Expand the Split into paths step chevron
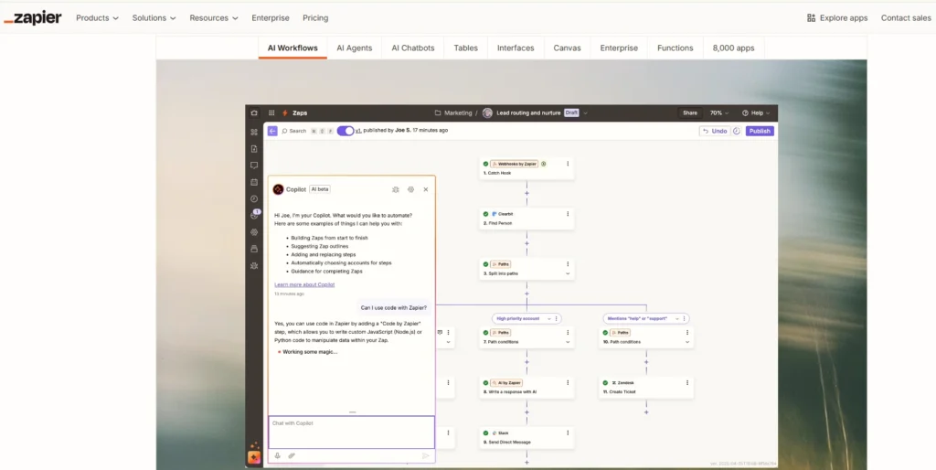Viewport: 936px width, 470px height. pos(568,273)
